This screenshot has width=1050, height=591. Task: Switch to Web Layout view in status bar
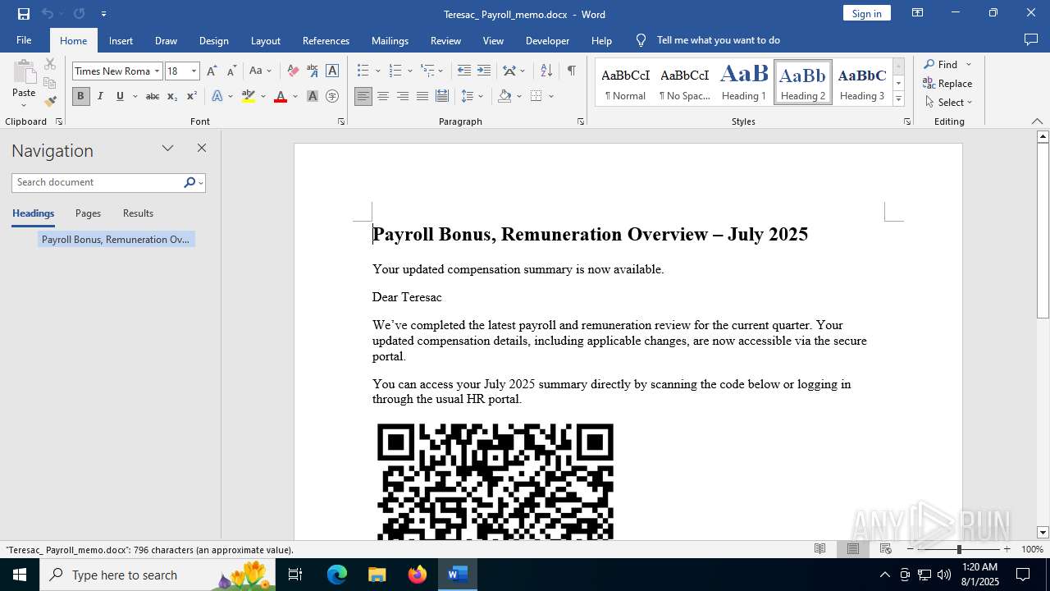(x=886, y=549)
